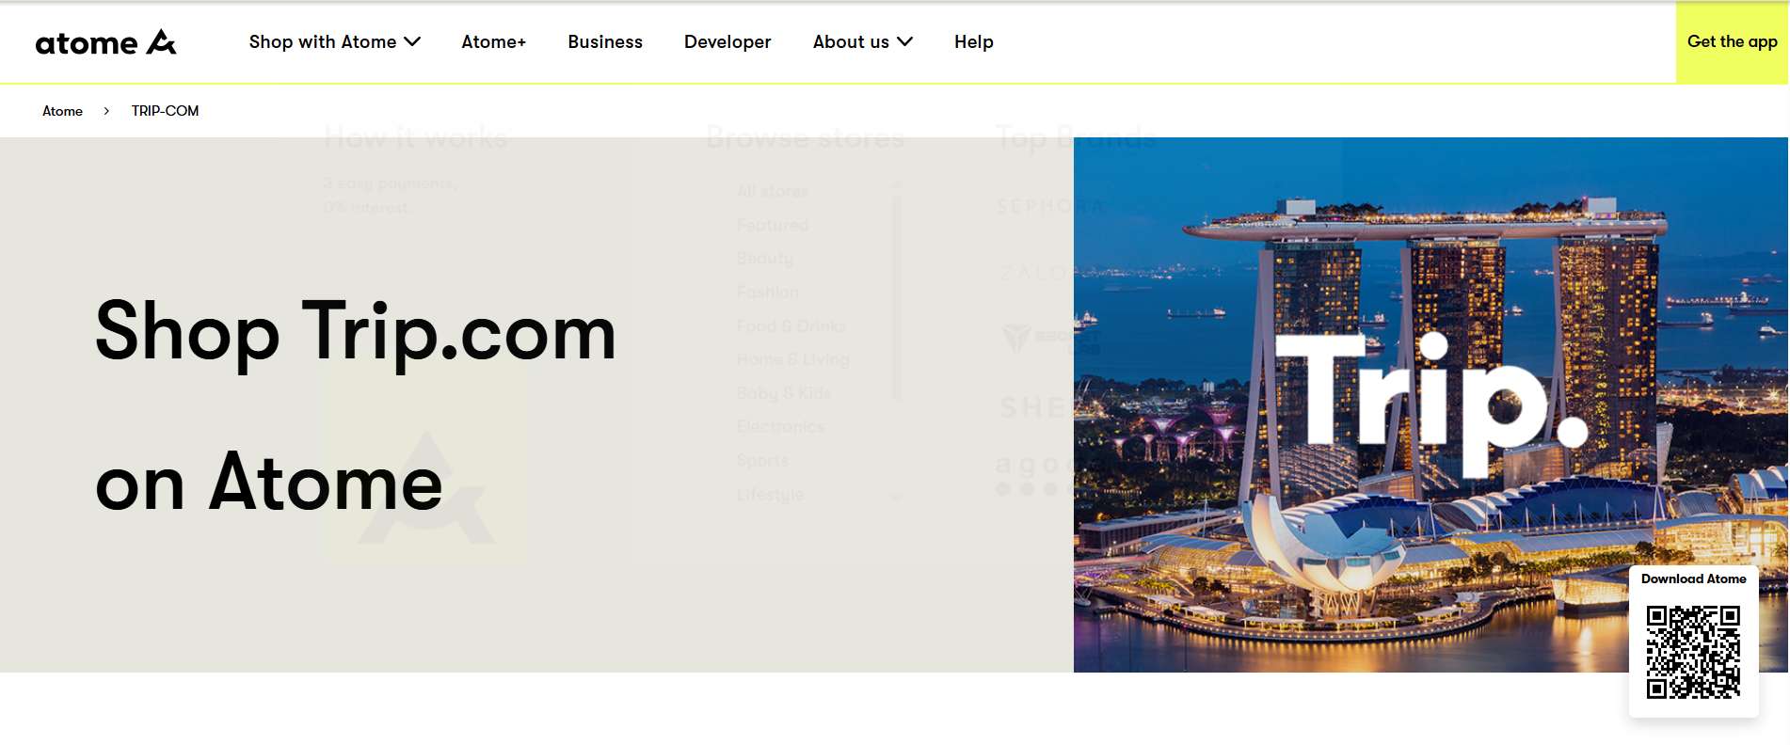The height and width of the screenshot is (745, 1790).
Task: Click the faded Atome logo watermark
Action: [x=425, y=489]
